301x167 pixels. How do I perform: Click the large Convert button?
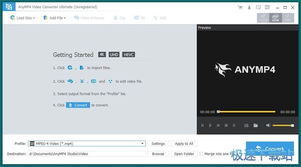coord(270,148)
